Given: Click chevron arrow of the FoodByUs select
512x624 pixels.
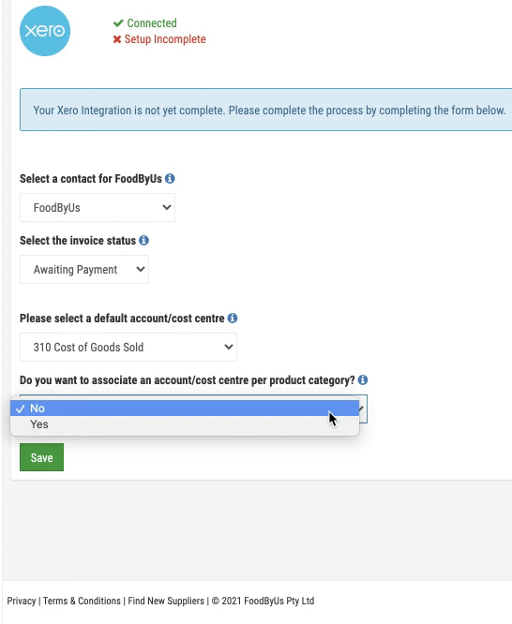Looking at the screenshot, I should tap(167, 207).
